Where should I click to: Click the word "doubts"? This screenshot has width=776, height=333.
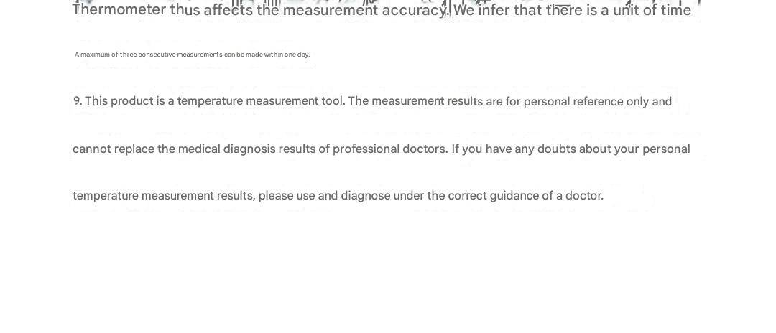[558, 149]
